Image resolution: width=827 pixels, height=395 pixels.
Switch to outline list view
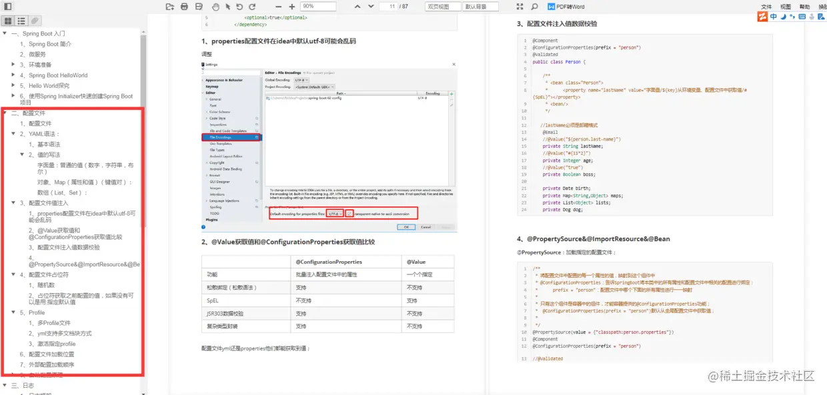point(21,21)
